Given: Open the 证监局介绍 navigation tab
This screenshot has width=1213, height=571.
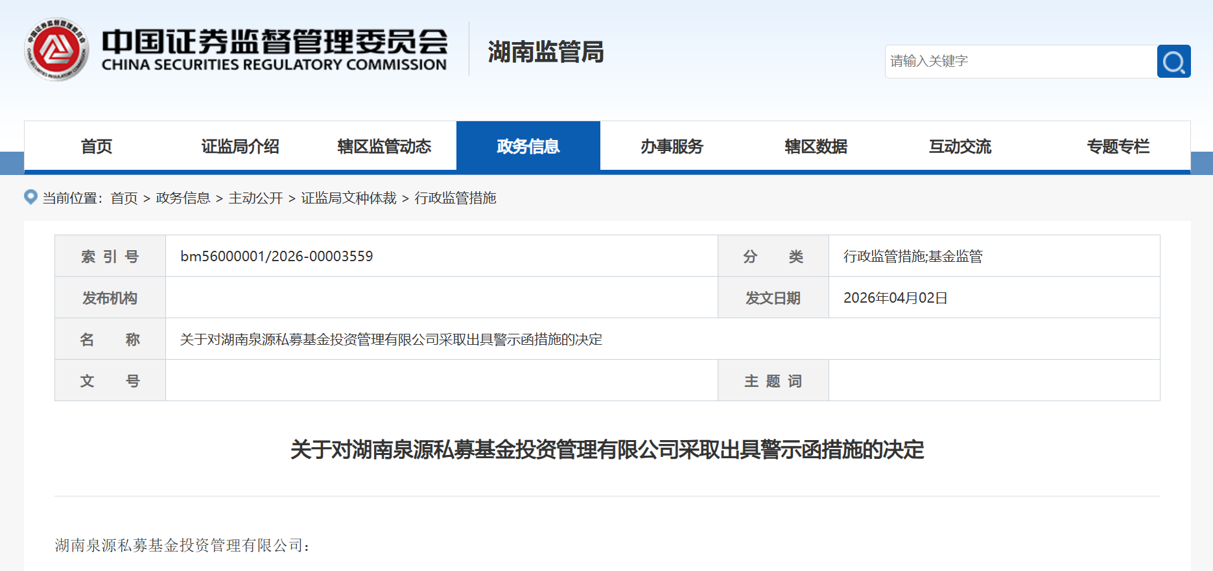Looking at the screenshot, I should coord(240,146).
